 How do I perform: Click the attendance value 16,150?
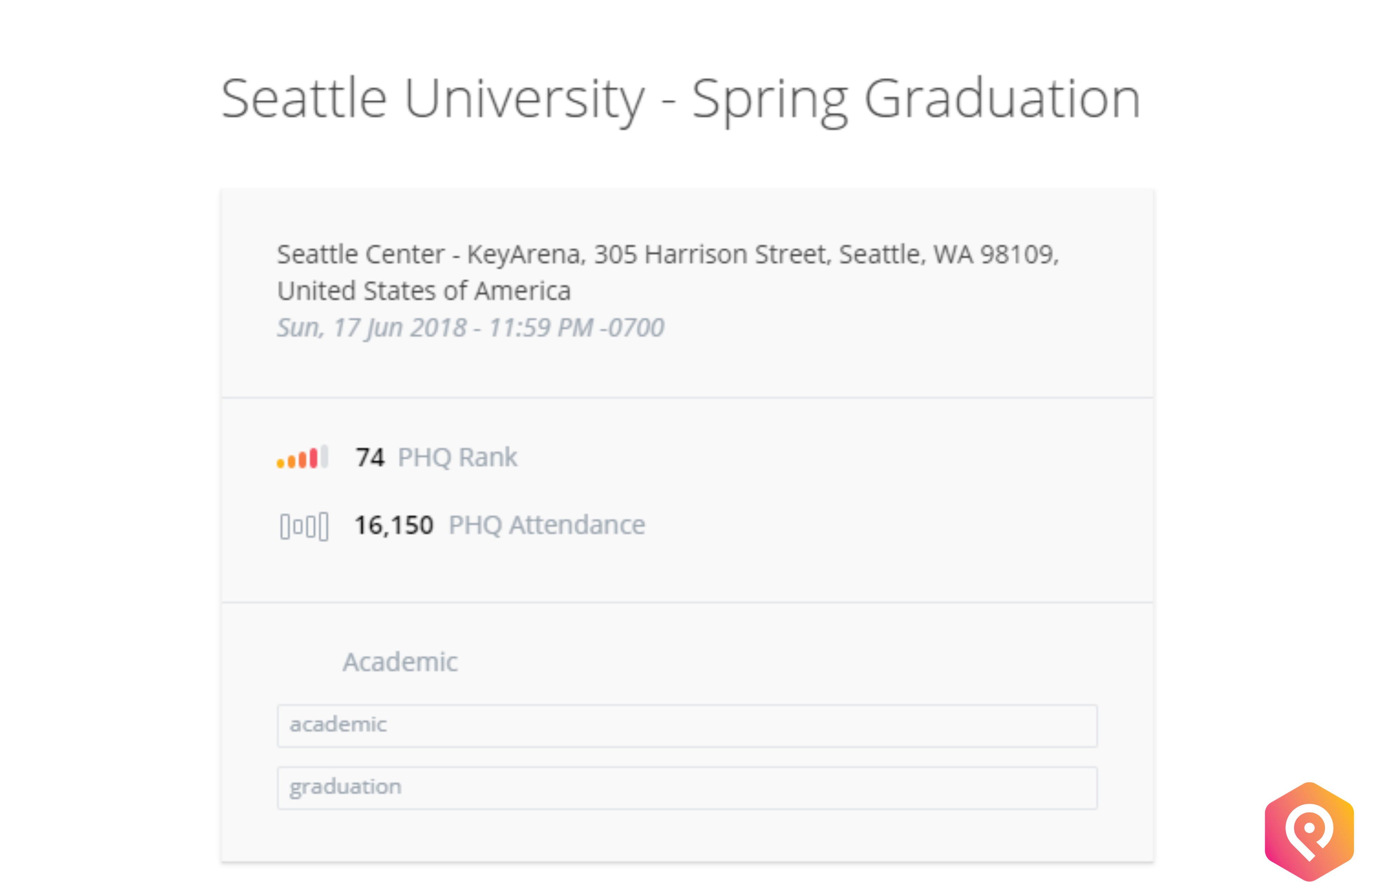coord(394,526)
